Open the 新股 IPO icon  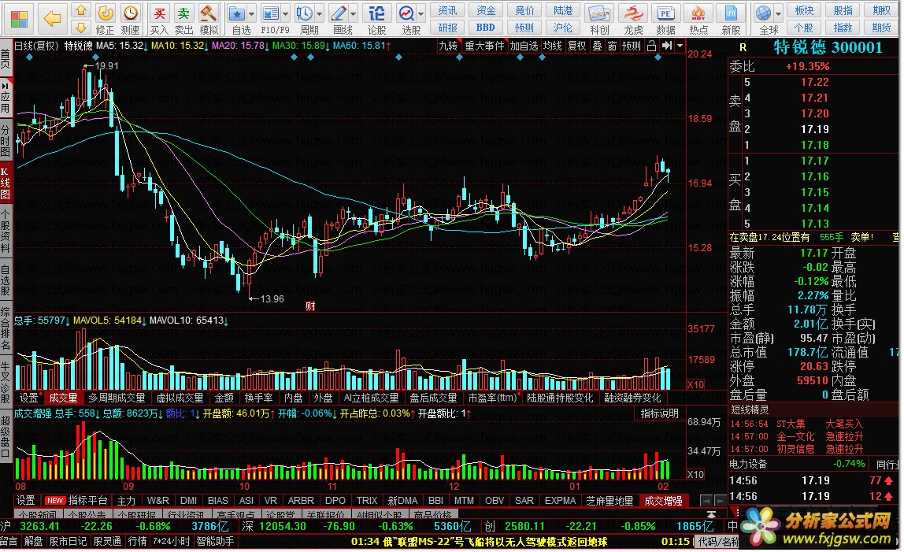click(x=731, y=18)
